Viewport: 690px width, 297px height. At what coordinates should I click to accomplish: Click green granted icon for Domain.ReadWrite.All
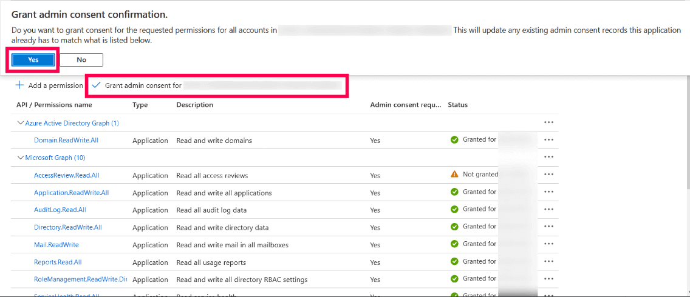tap(454, 140)
